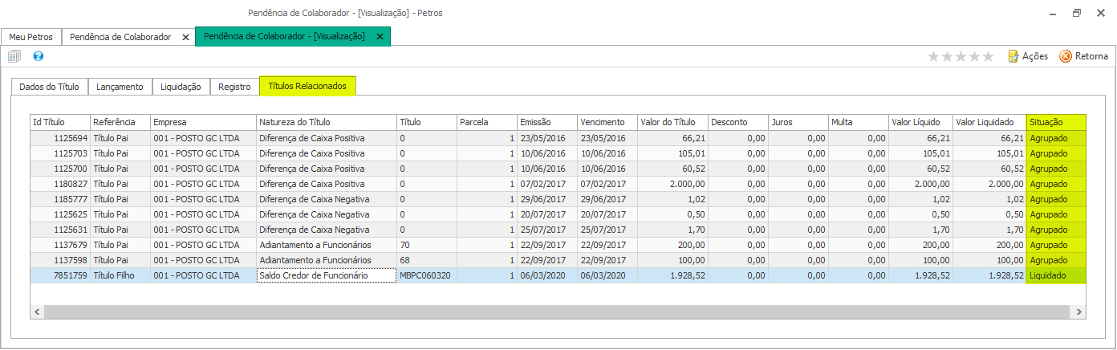Screen dimensions: 1117x350
Task: Click the MBPC060320 title cell
Action: pyautogui.click(x=427, y=275)
